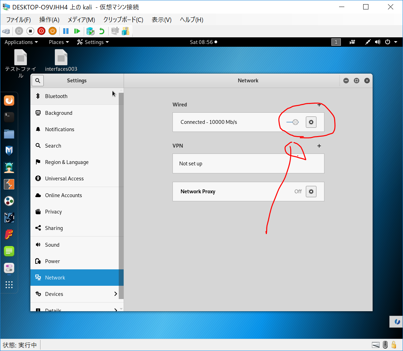Screen dimensions: 403x351
Task: Click the Hyper-V pause button
Action: pos(66,31)
